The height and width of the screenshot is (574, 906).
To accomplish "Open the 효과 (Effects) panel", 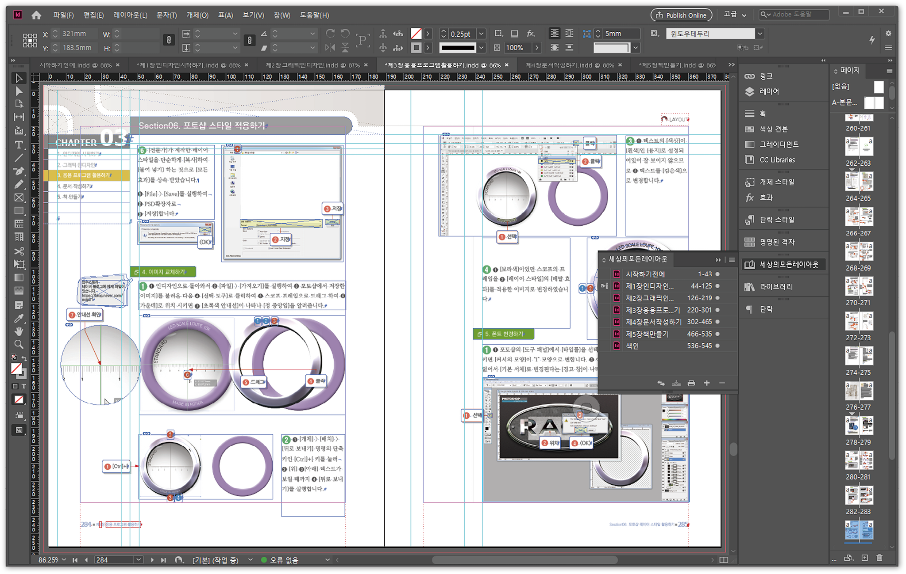I will coord(764,198).
